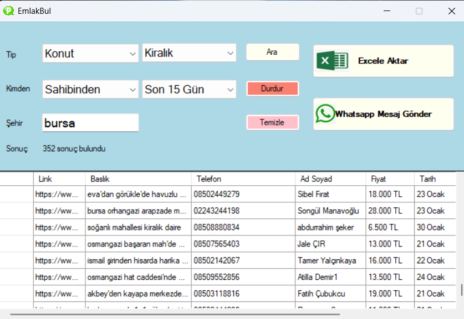This screenshot has height=319, width=464.
Task: Select the Ad Soyad column header
Action: pos(330,179)
